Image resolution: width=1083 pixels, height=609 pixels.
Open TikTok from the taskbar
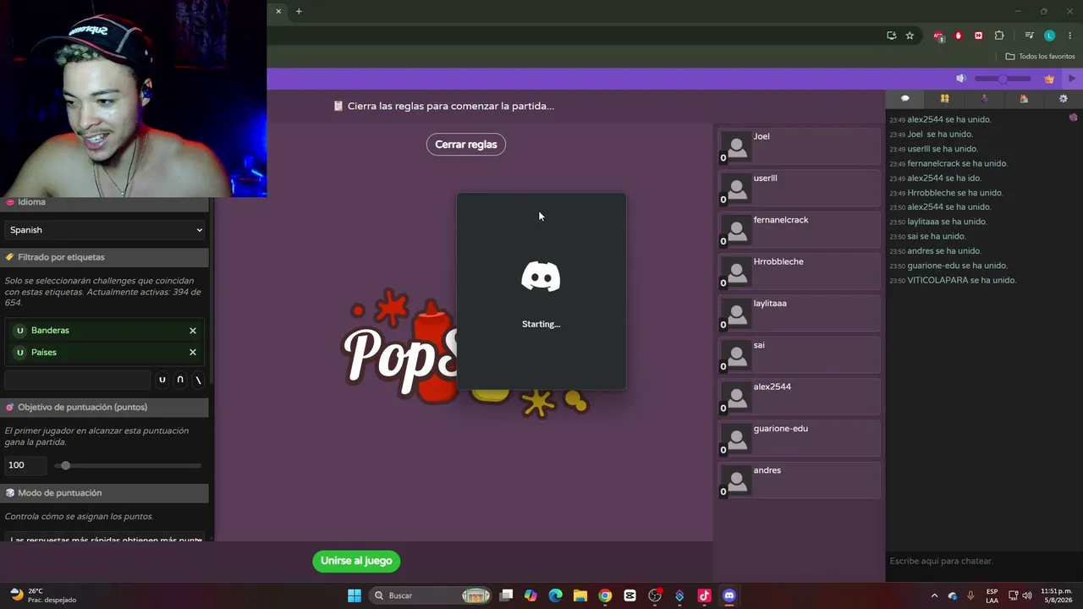point(704,595)
